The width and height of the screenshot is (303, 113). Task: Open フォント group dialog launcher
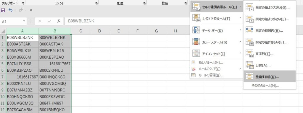pyautogui.click(x=96, y=3)
